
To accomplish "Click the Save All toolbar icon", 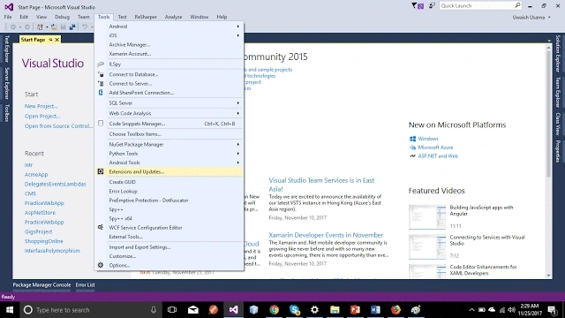I will point(72,27).
